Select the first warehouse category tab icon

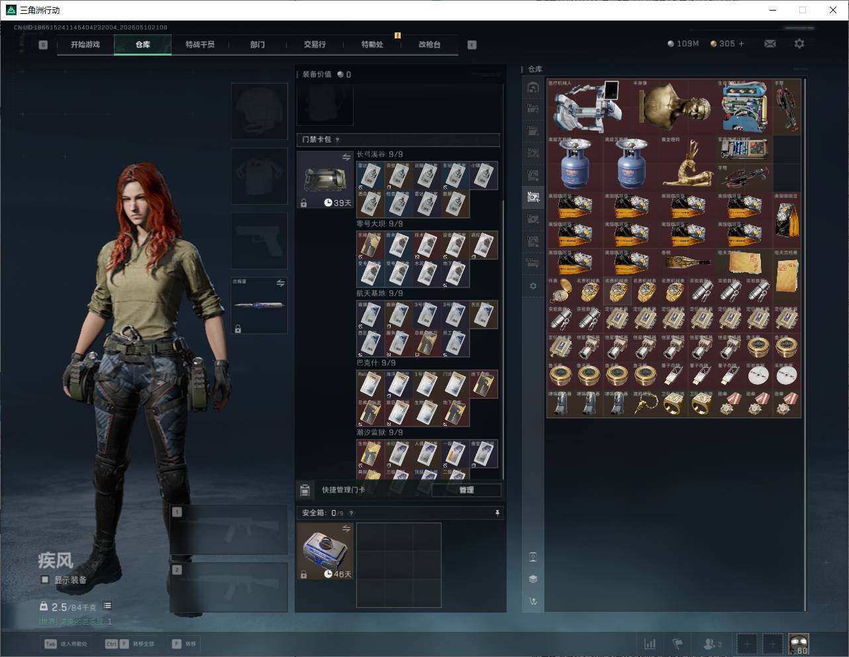533,87
